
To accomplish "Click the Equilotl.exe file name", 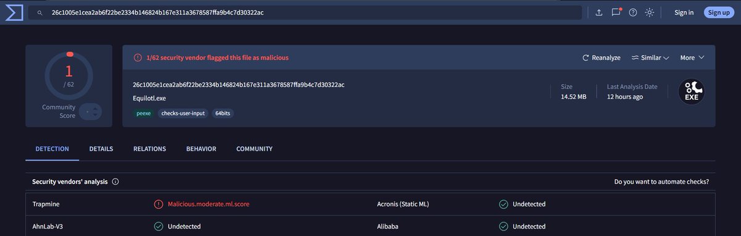I will (149, 98).
